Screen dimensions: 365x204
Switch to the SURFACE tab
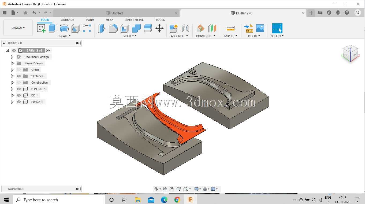(68, 20)
